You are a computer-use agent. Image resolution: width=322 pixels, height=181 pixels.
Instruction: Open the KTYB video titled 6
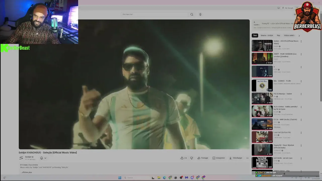[262, 71]
